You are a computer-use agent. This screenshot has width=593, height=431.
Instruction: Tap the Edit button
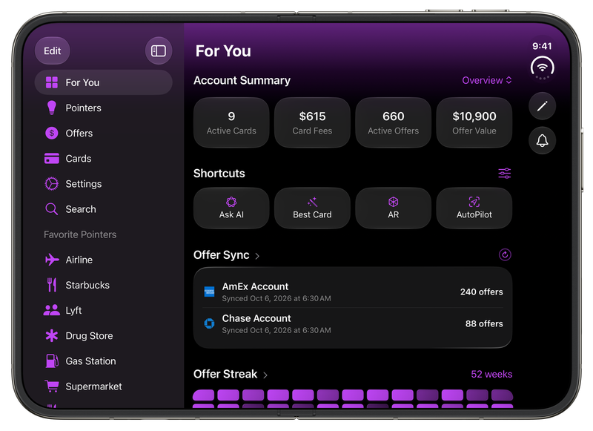point(52,50)
